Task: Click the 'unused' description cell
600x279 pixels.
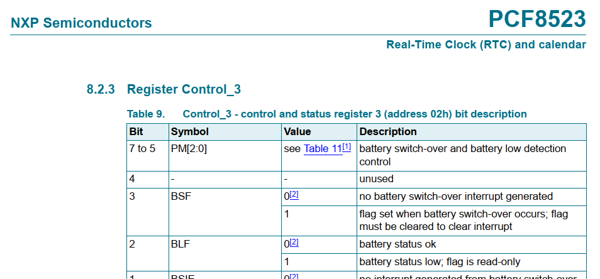Action: point(472,180)
